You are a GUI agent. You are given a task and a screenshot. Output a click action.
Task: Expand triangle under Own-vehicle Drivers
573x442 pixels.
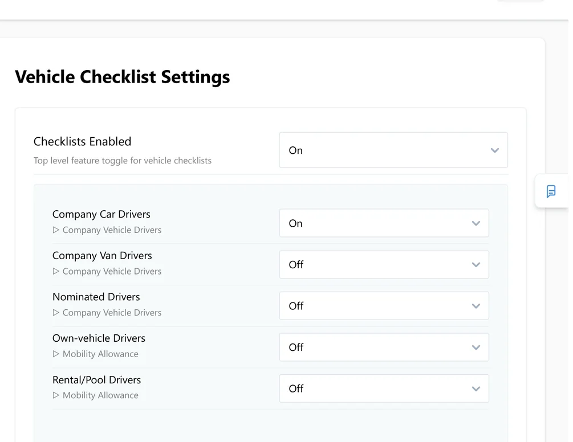pyautogui.click(x=56, y=354)
